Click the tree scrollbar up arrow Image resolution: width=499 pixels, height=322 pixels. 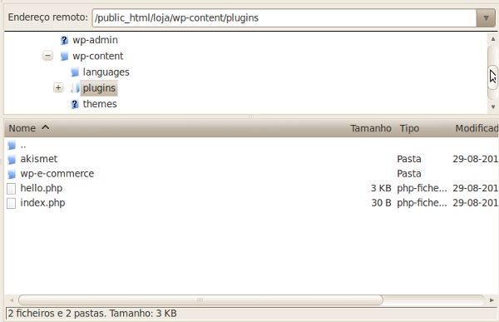[x=493, y=39]
